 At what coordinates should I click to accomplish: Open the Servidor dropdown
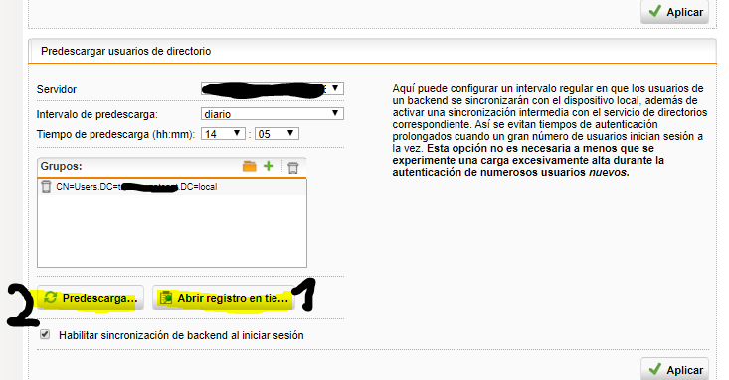click(x=273, y=88)
